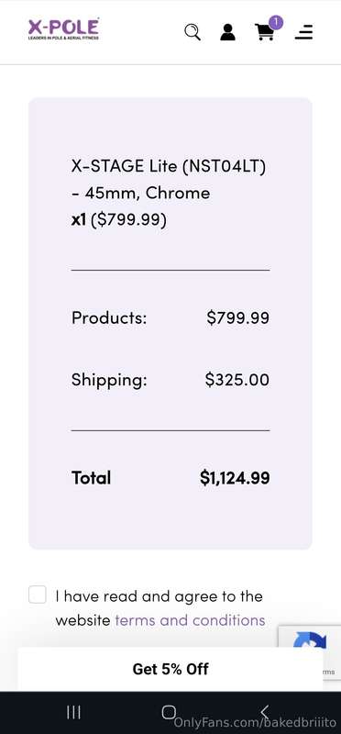Image resolution: width=341 pixels, height=734 pixels.
Task: Tap the Android back button
Action: point(264,713)
